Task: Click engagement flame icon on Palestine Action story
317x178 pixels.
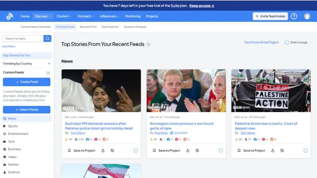Action: coord(236,139)
